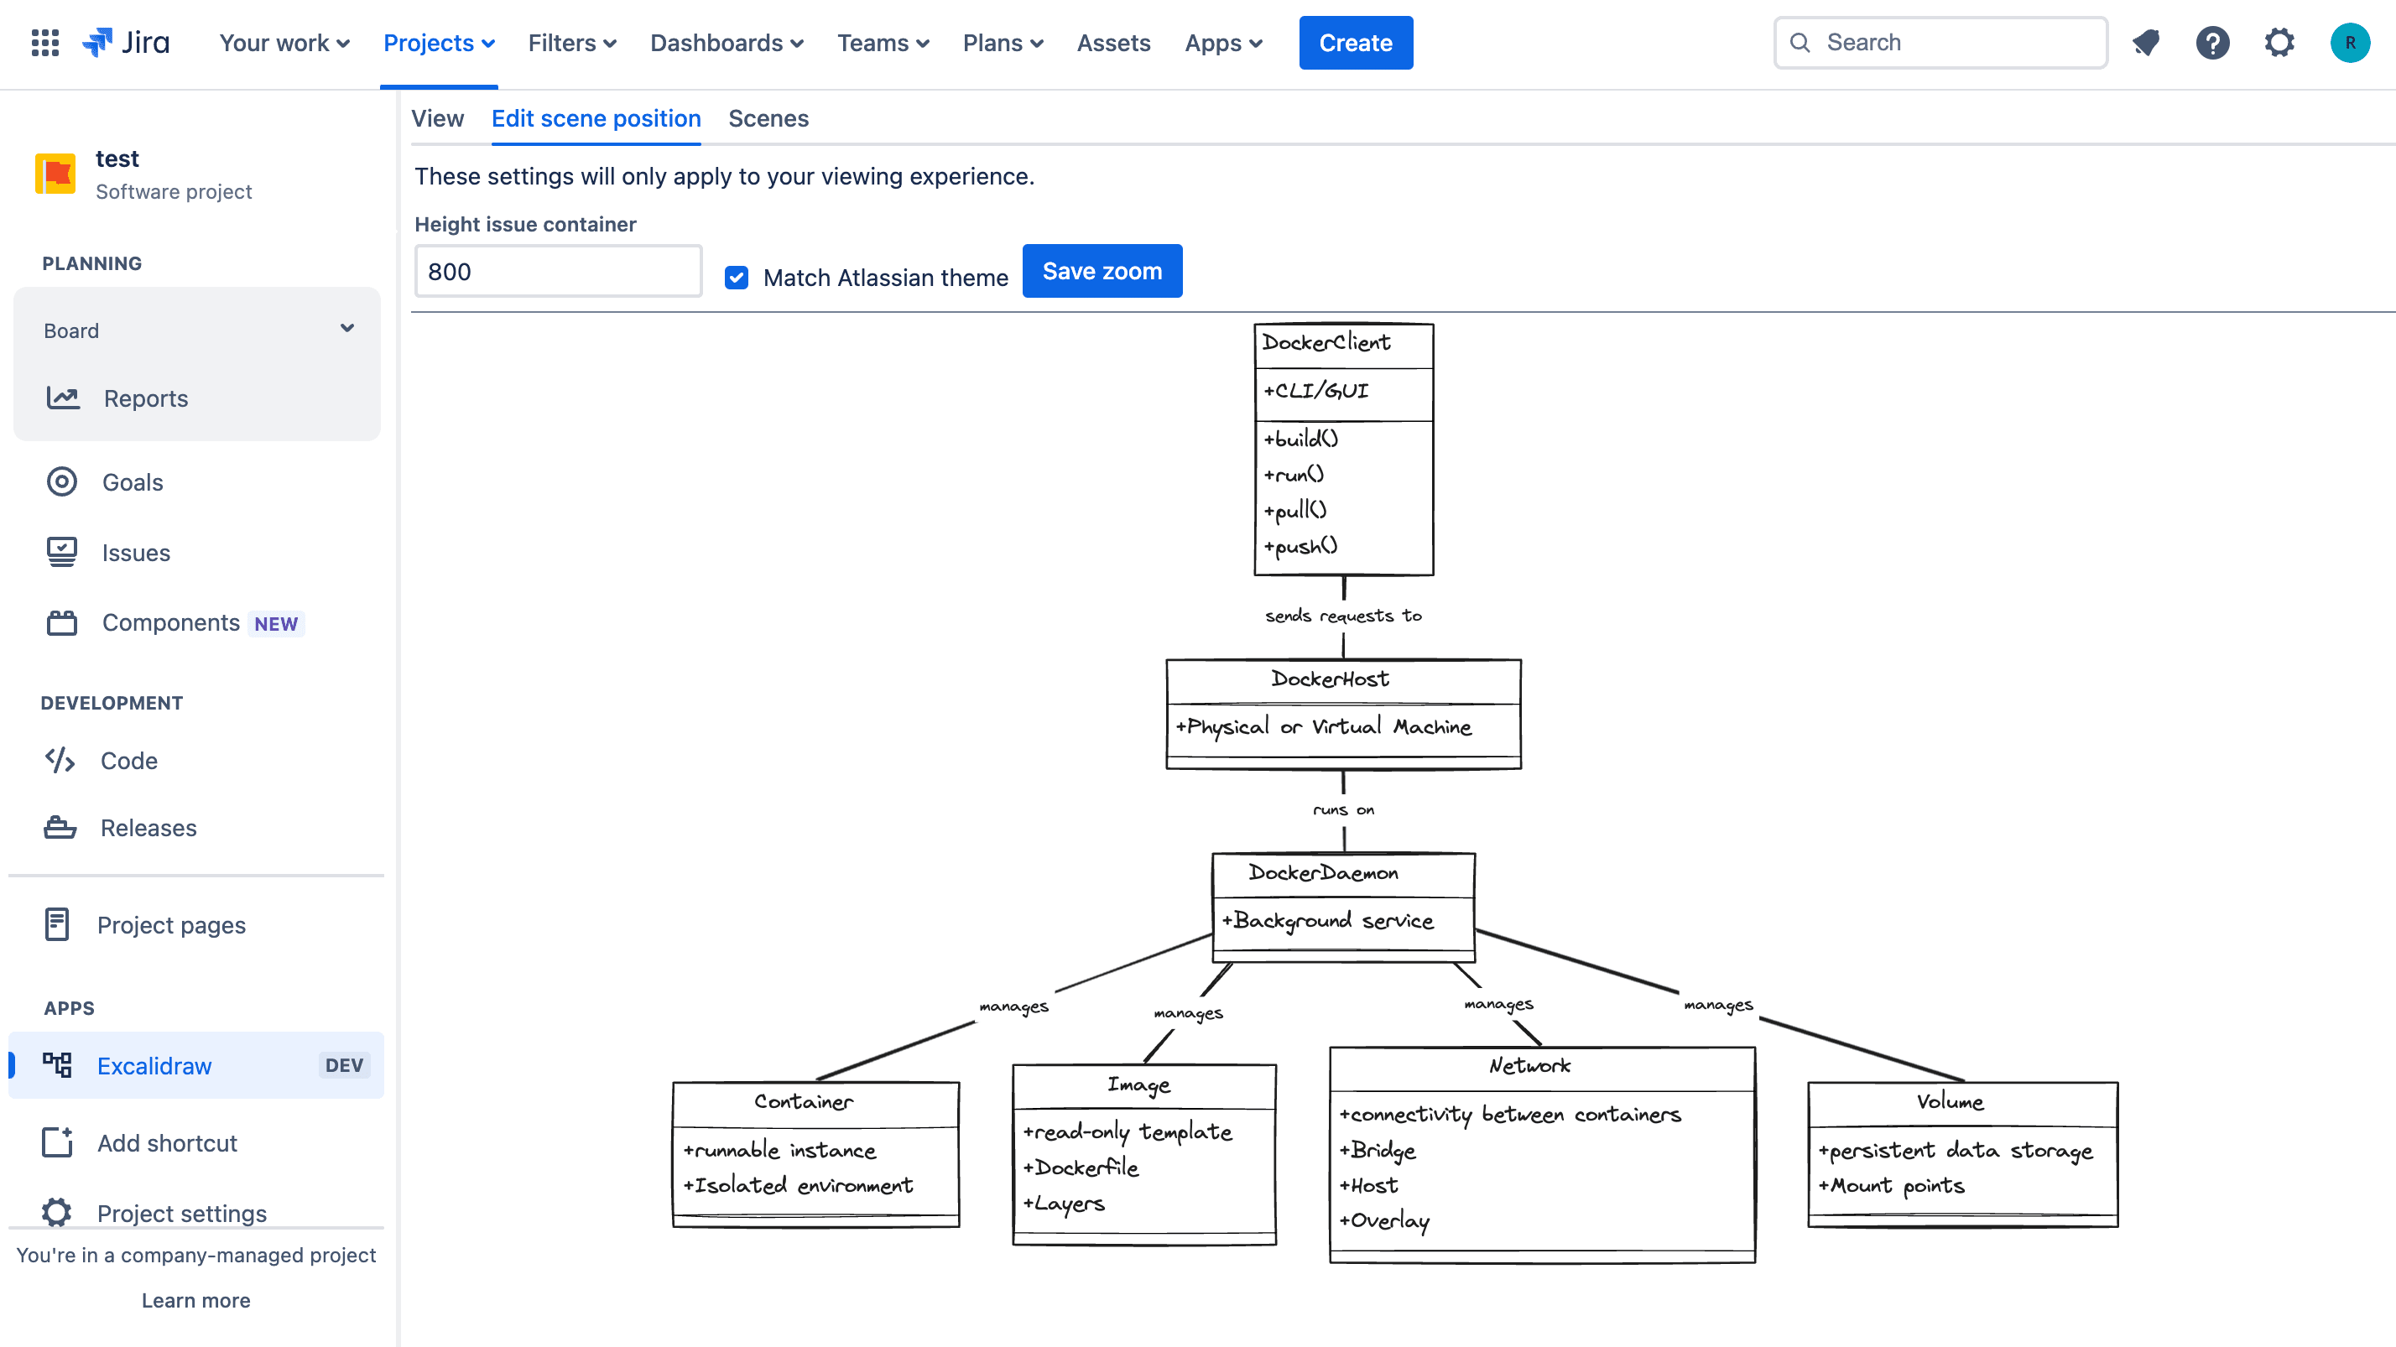Click the DEV badge beside Excalidraw
This screenshot has width=2396, height=1347.
pyautogui.click(x=344, y=1064)
